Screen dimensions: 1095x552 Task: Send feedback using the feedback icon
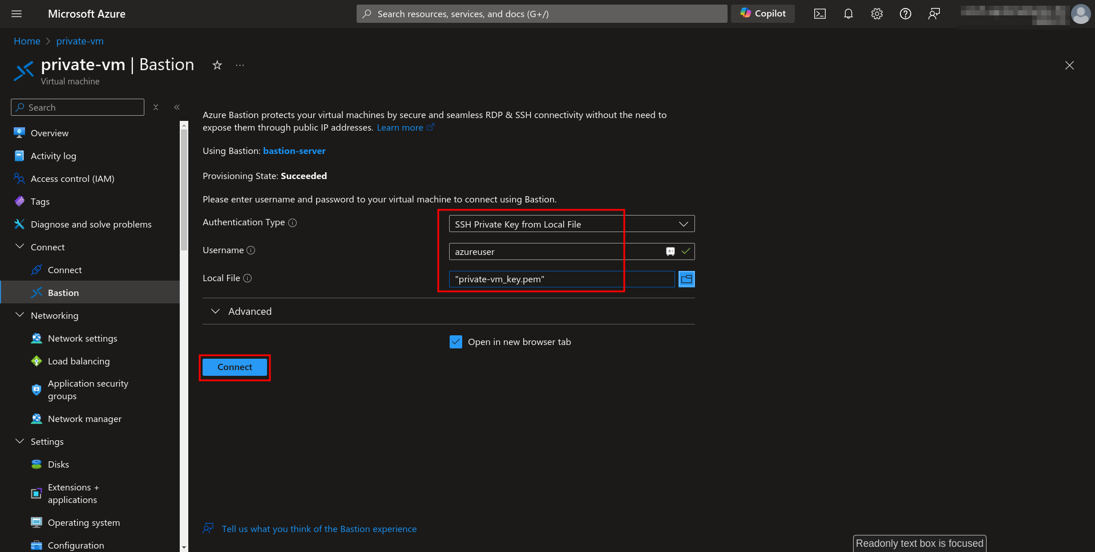click(x=934, y=14)
